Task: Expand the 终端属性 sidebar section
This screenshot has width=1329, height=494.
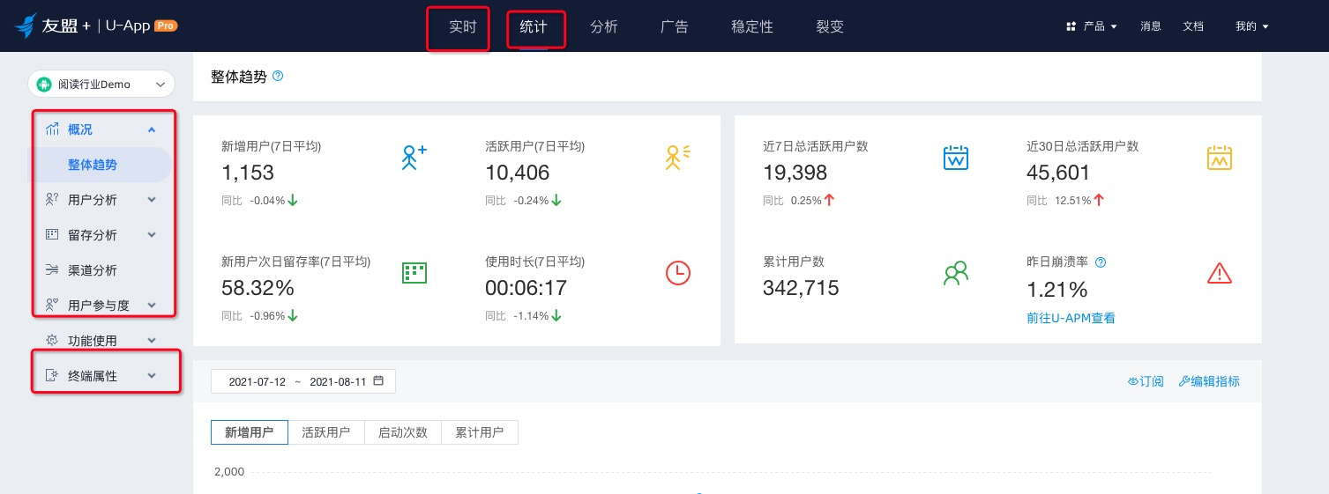Action: pos(101,376)
